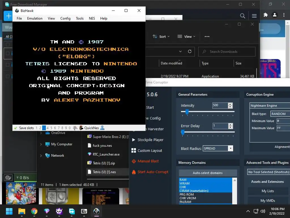
Task: Click the search magnifier icon in browser toolbar
Action: coord(242,16)
